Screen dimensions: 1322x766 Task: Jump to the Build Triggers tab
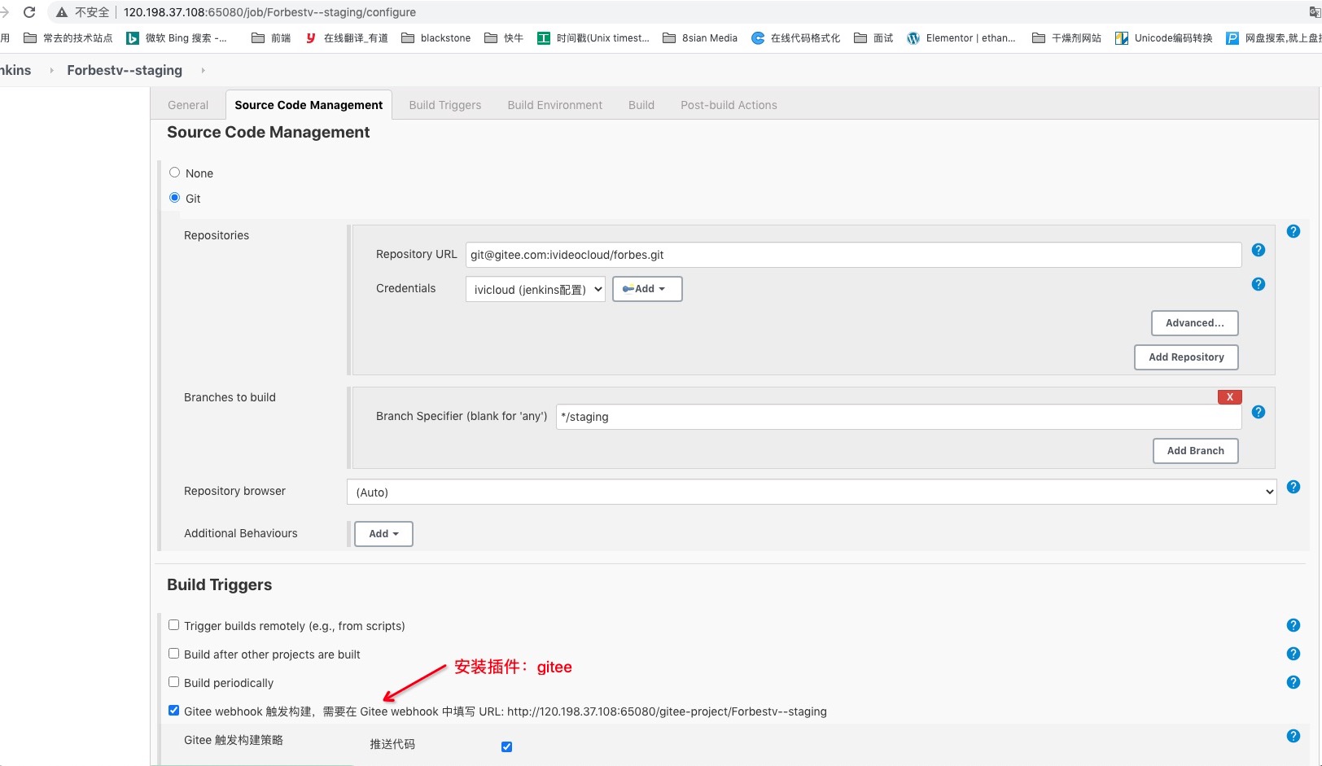pos(445,105)
